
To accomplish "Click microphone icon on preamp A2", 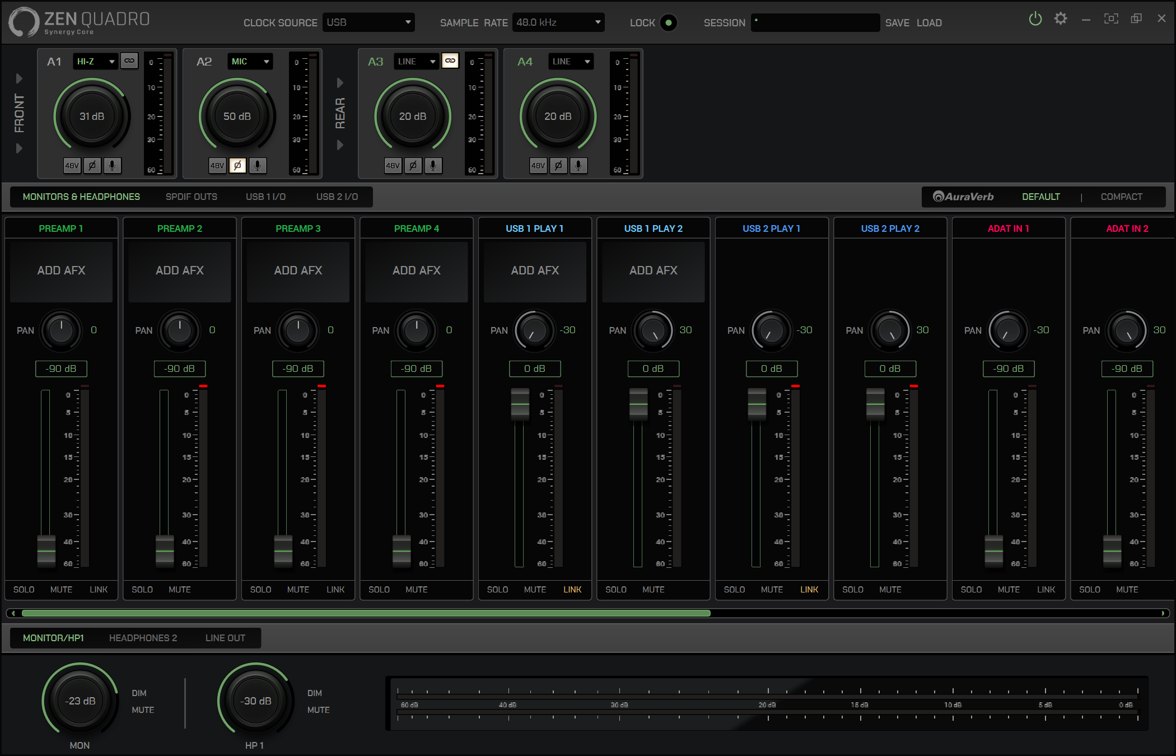I will (258, 166).
